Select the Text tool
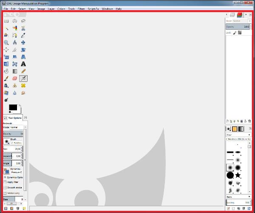Screen dimensions: 255x213 [23, 64]
